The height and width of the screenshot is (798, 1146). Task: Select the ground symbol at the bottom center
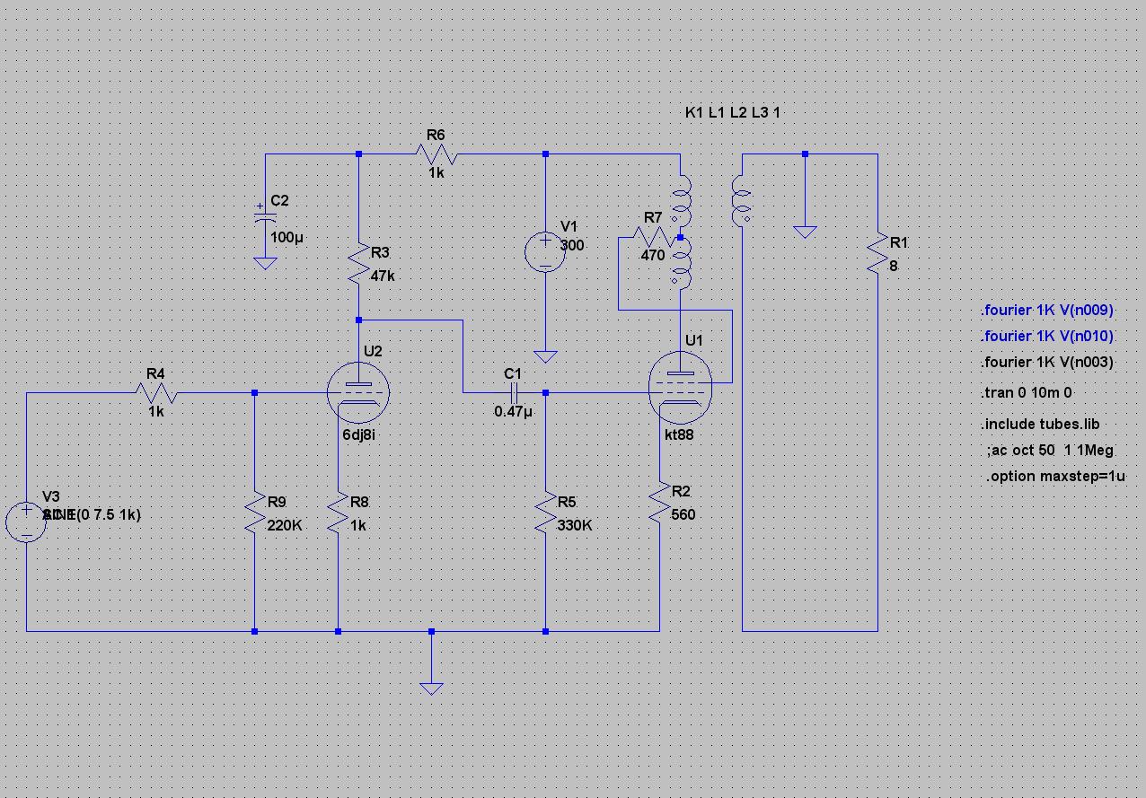(431, 687)
